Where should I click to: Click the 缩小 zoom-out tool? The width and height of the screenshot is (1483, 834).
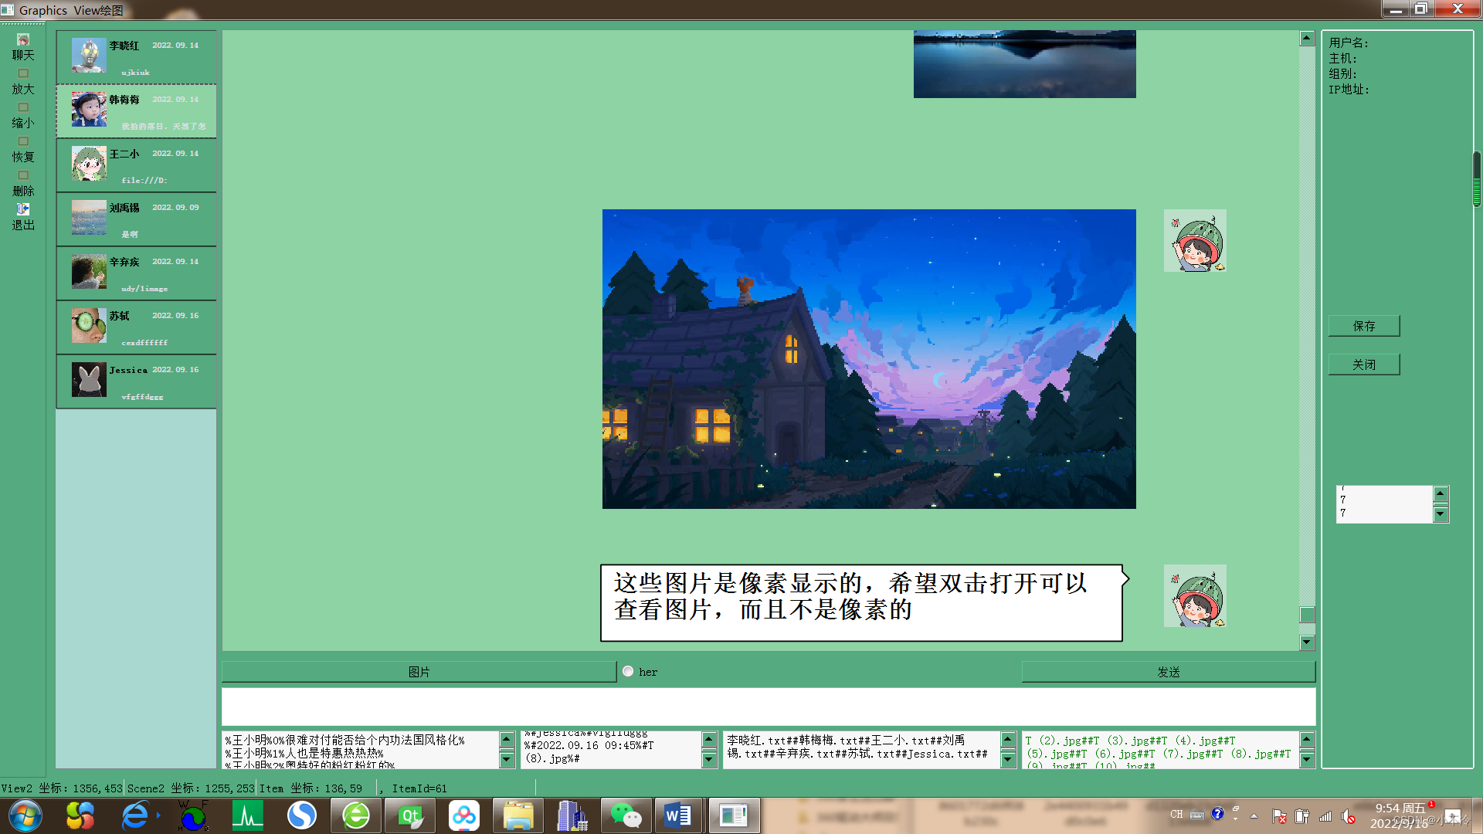coord(23,116)
